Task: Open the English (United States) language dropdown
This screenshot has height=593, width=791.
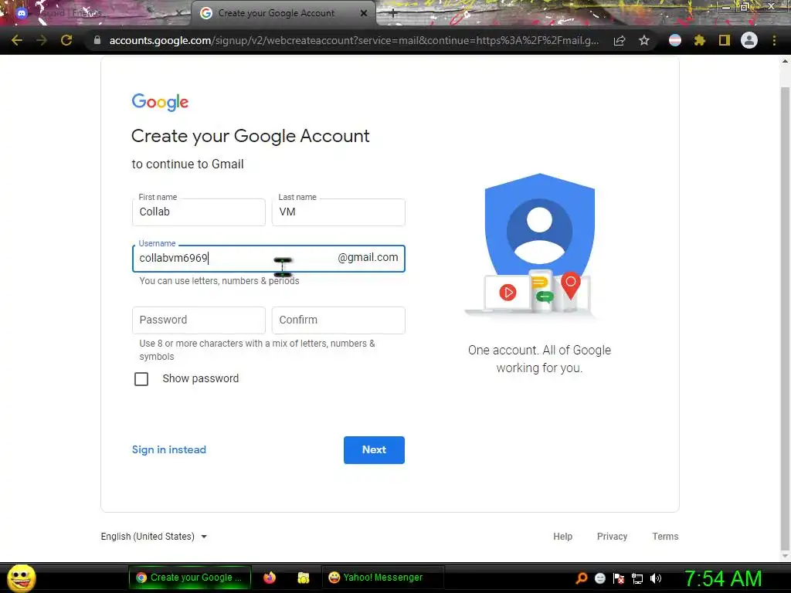Action: pos(154,537)
